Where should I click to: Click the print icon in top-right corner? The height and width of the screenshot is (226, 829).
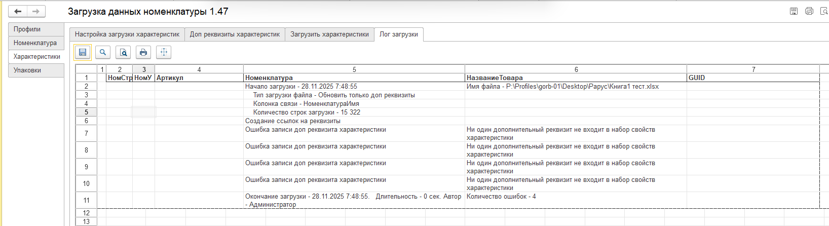pyautogui.click(x=809, y=11)
